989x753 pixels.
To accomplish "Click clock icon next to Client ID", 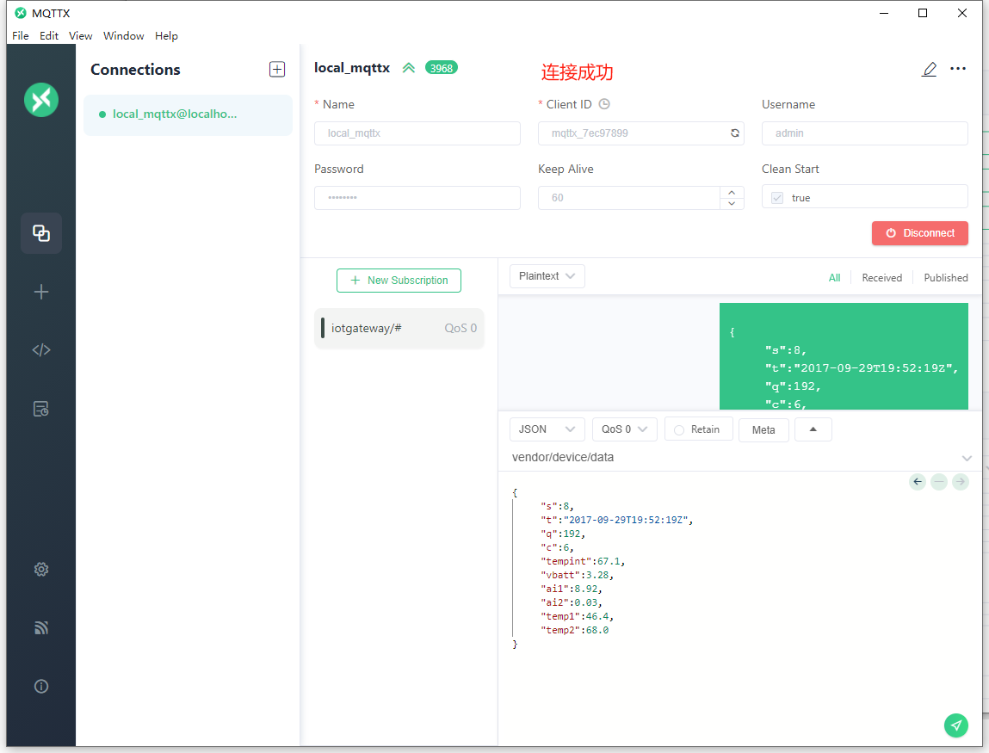I will (x=604, y=104).
